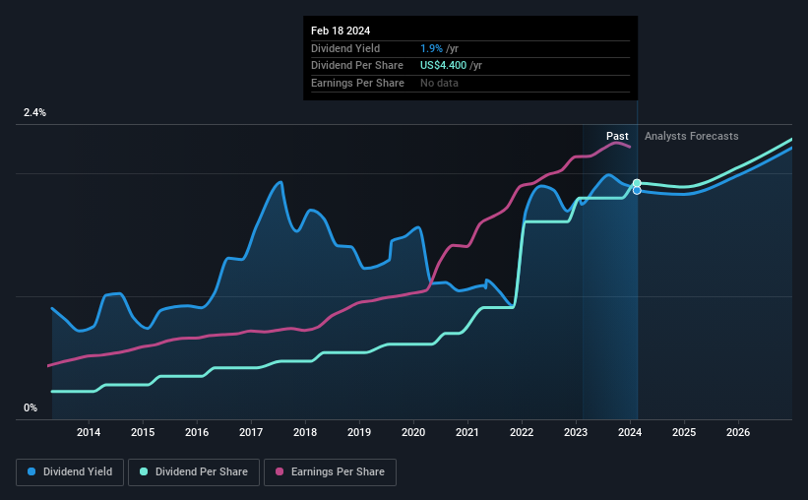
Task: Click the 0% y-axis label
Action: [x=31, y=407]
